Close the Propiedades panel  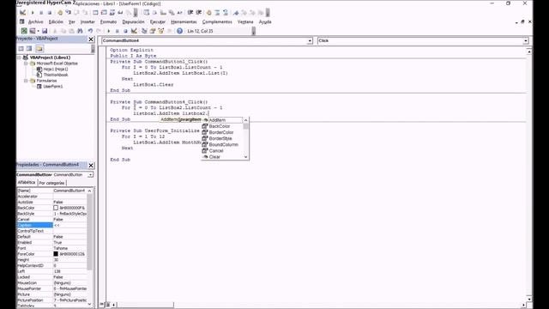point(91,166)
